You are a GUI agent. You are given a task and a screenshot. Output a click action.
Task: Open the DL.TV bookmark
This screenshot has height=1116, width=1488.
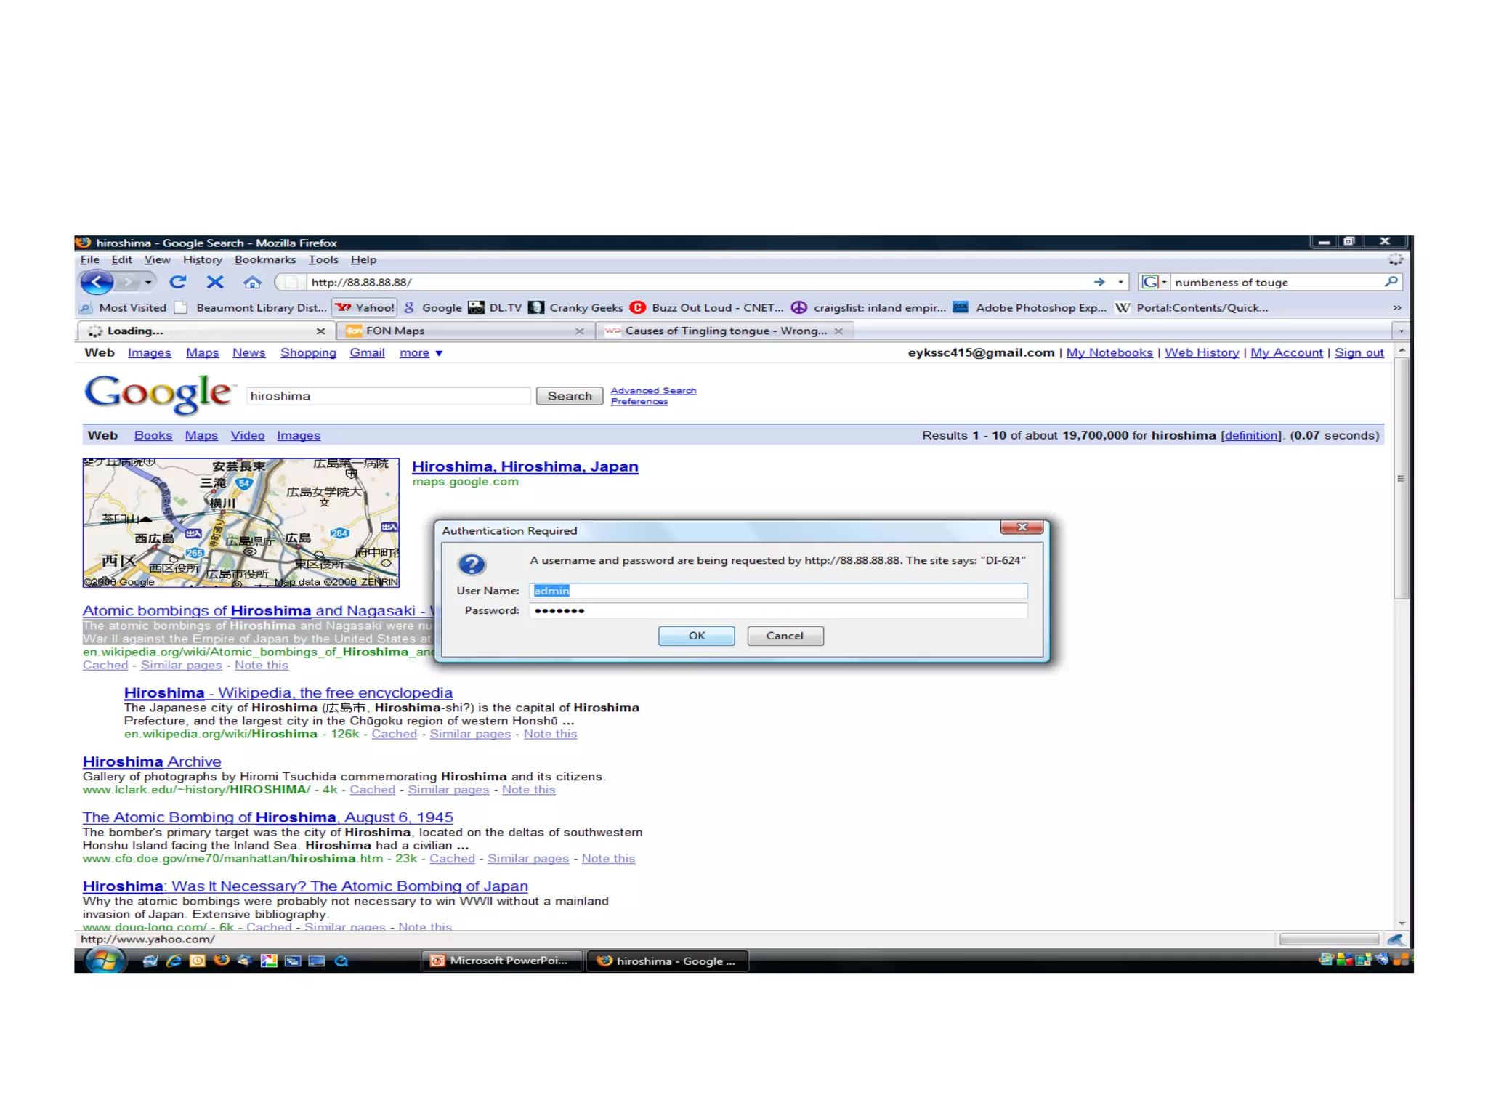495,307
